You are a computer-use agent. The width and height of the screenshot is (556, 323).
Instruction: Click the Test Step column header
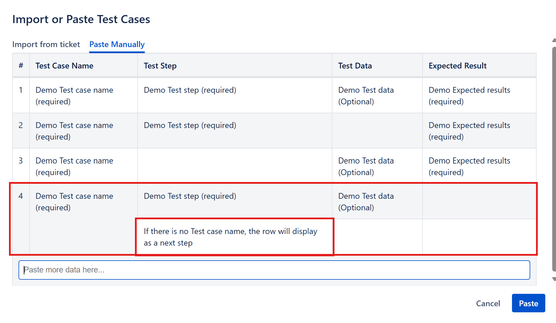[160, 66]
